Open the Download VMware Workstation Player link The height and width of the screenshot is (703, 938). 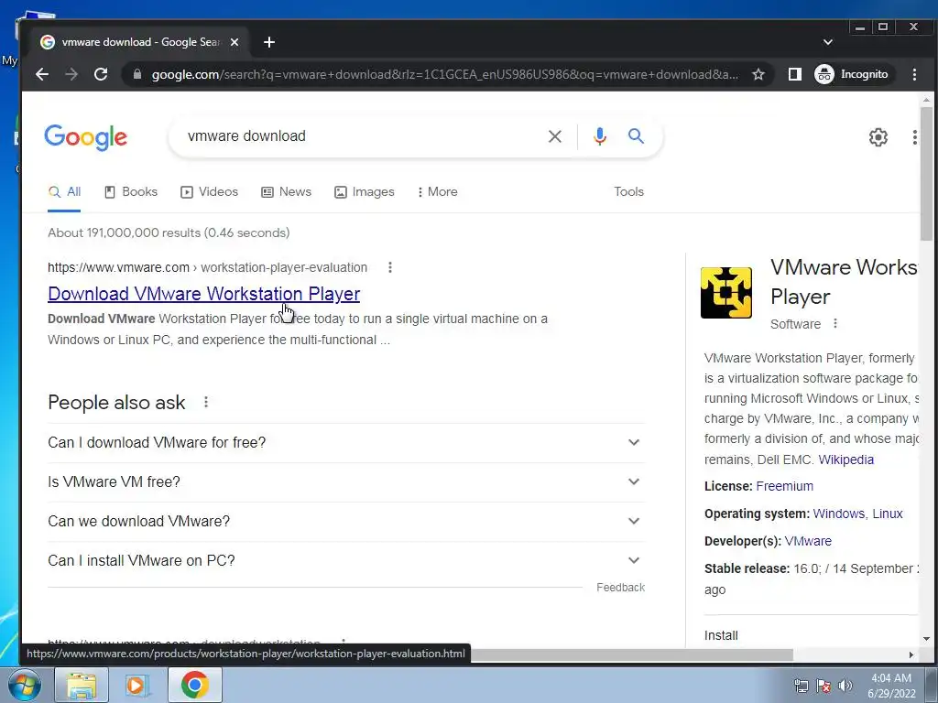pos(204,294)
